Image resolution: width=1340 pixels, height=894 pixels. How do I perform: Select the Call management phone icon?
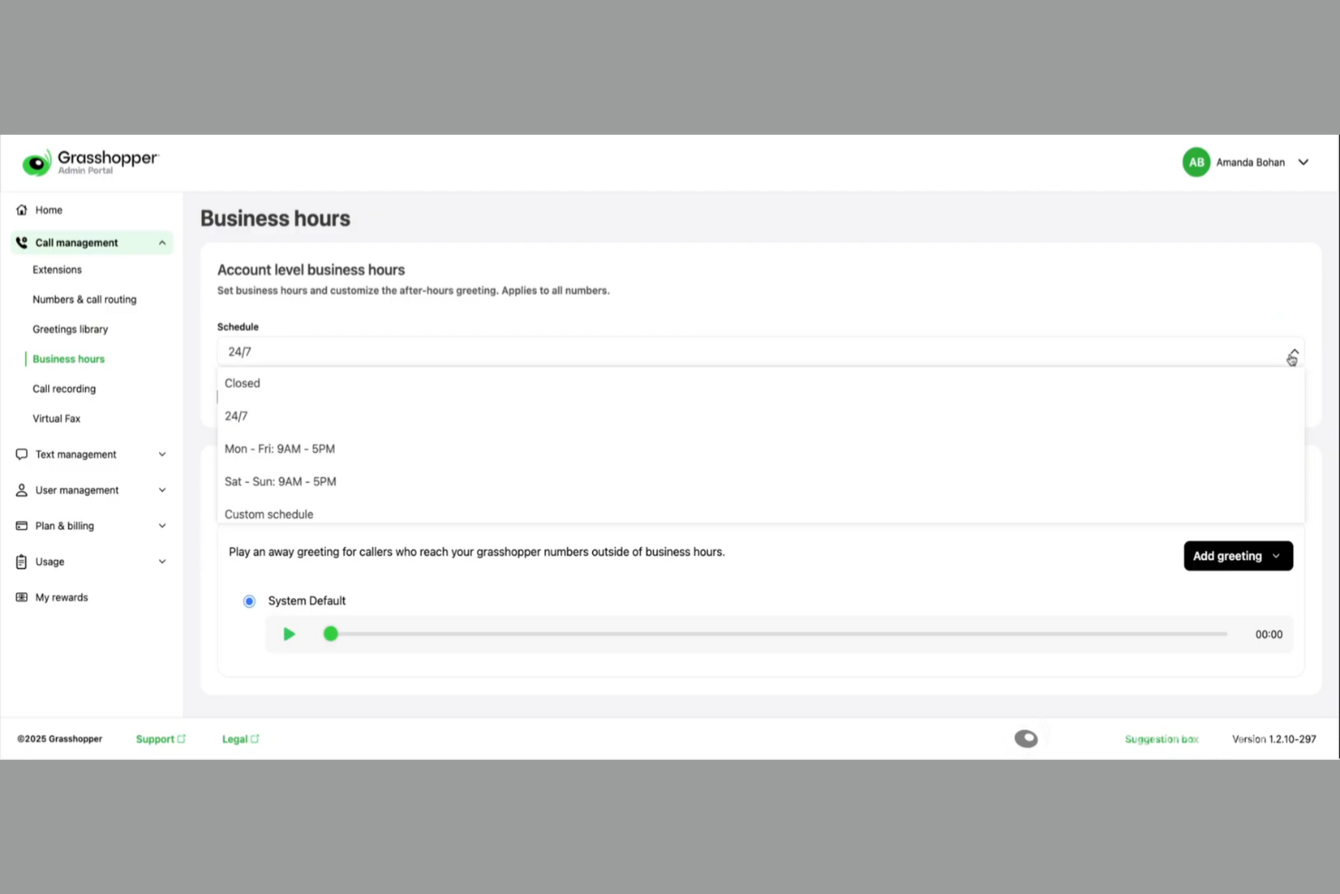click(21, 242)
